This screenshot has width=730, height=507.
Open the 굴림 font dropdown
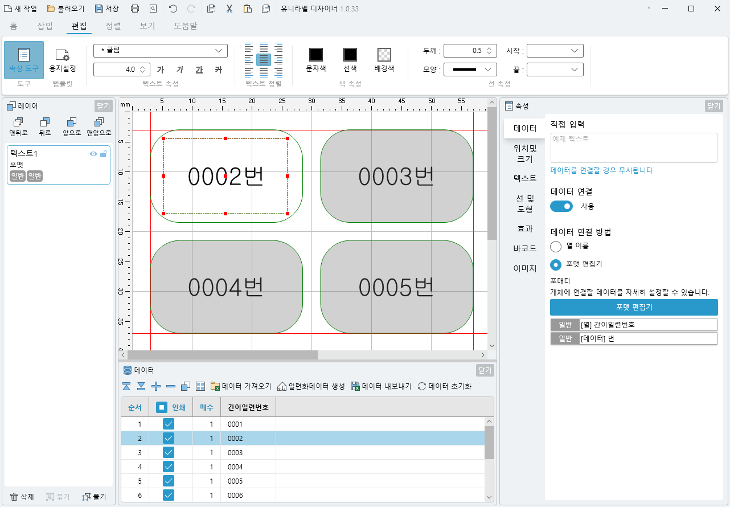(160, 51)
